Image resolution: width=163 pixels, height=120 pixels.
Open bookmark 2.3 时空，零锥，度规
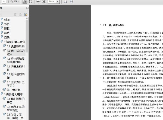(15, 116)
